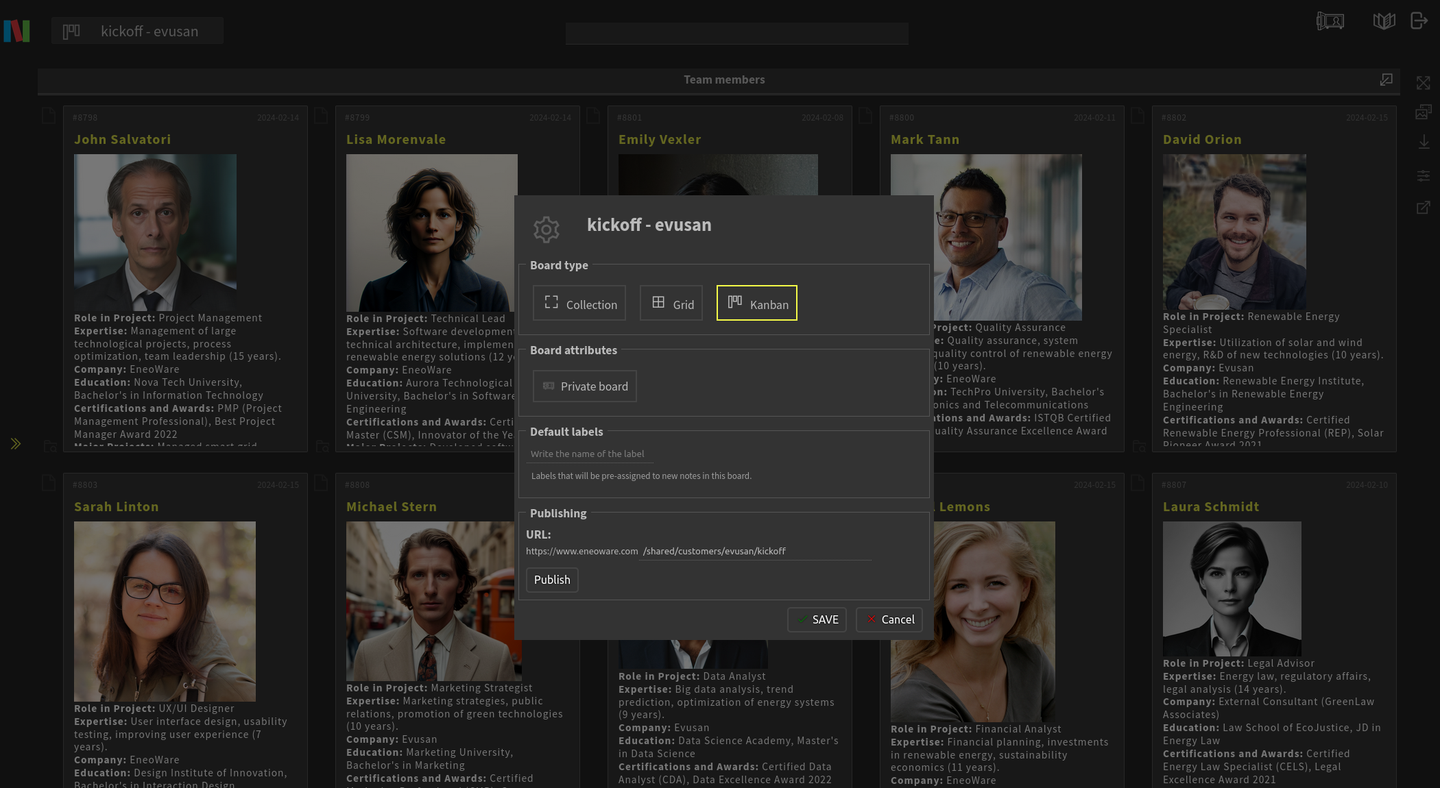Click the Emily Vexler card title
This screenshot has width=1440, height=788.
pos(660,140)
